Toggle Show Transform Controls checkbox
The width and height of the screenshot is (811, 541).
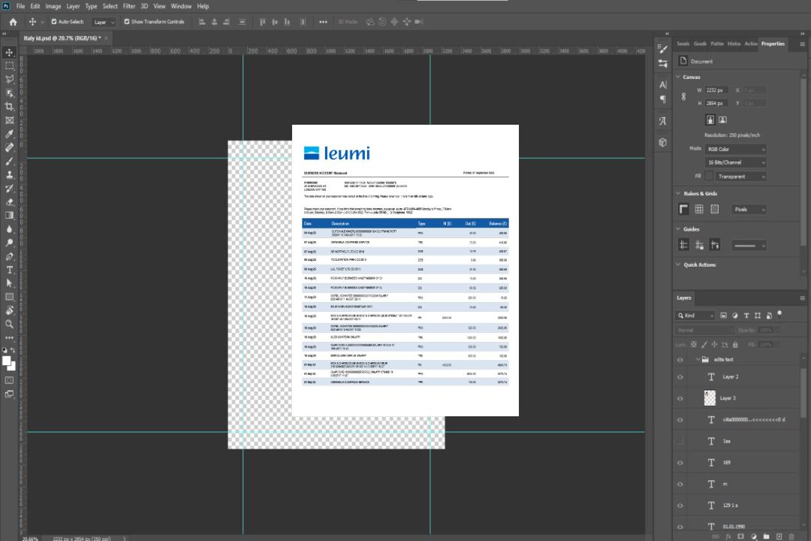(x=127, y=22)
